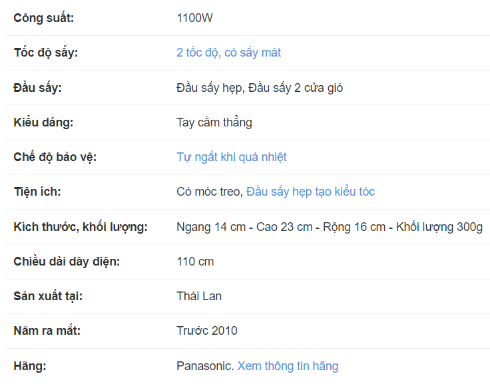Click the 'Kiểu dáng:' label
490x386 pixels.
[43, 122]
